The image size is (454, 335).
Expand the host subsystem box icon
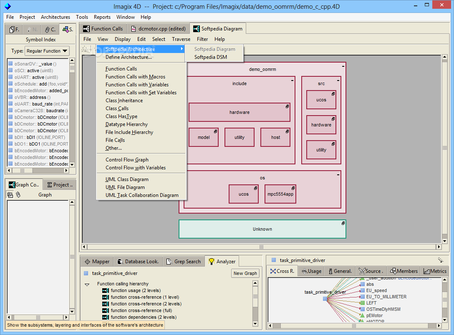click(x=287, y=131)
